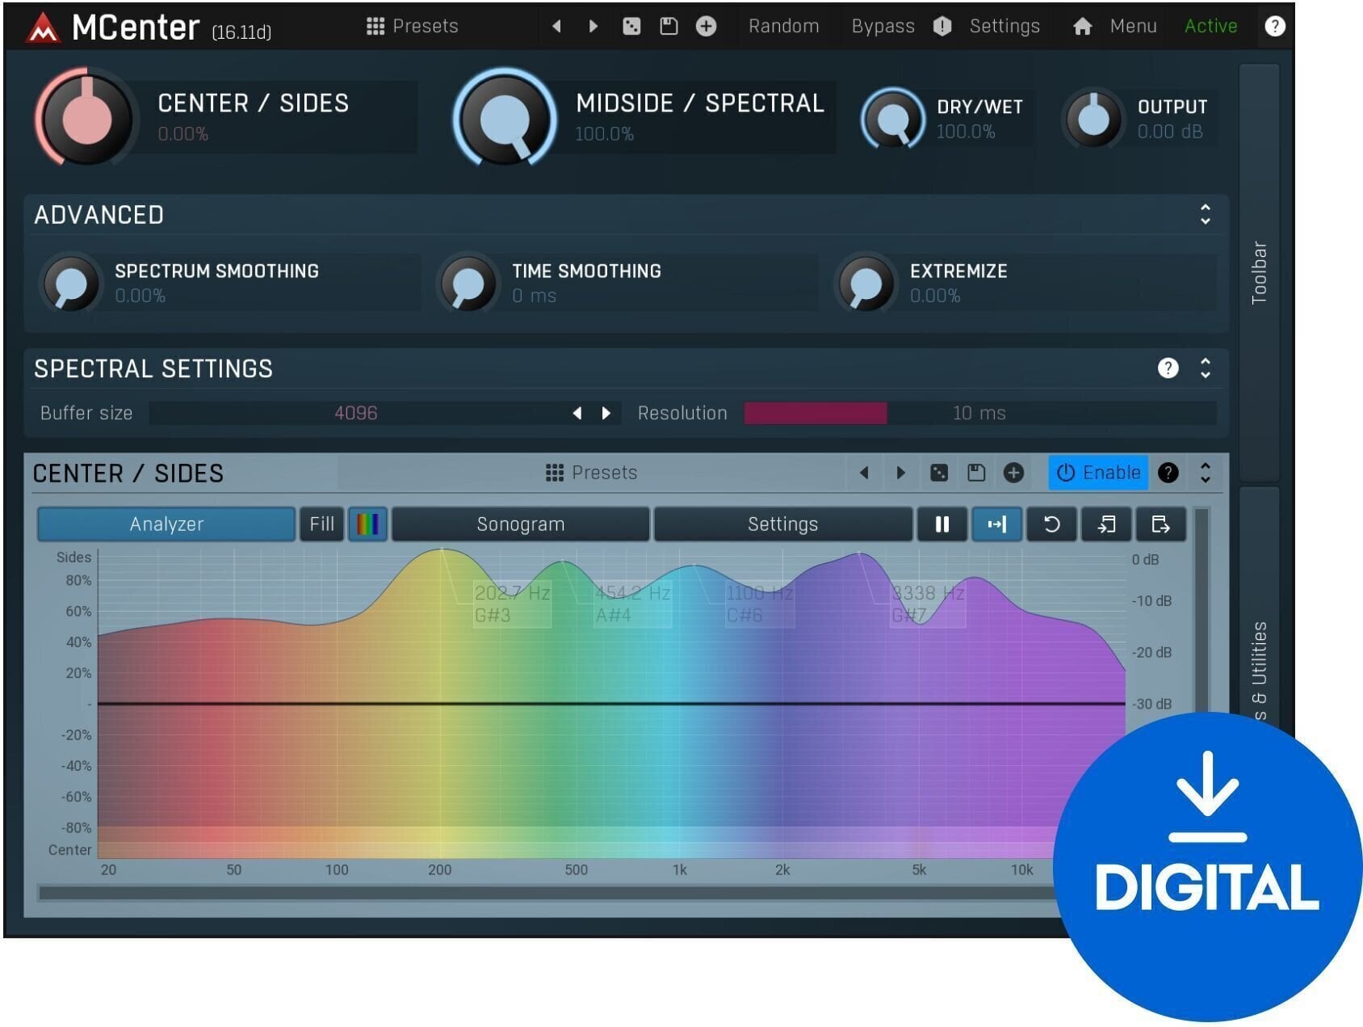This screenshot has width=1363, height=1027.
Task: Open Spectral Settings help icon
Action: coord(1168,368)
